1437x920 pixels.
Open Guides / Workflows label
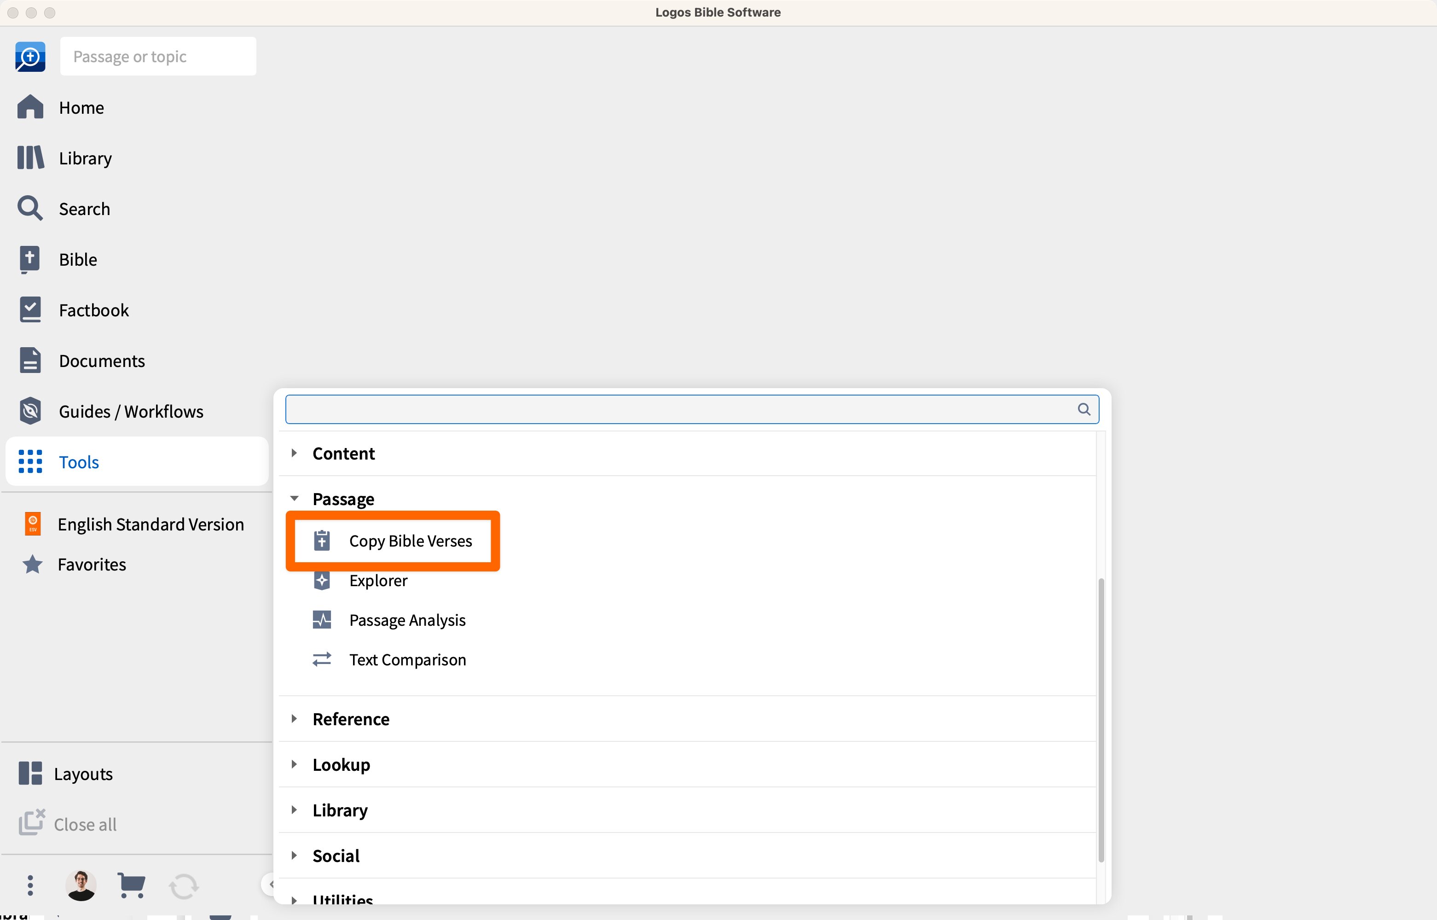131,412
